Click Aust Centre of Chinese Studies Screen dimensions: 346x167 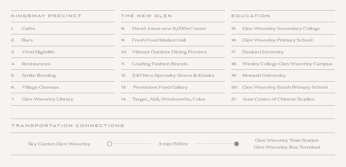[278, 99]
